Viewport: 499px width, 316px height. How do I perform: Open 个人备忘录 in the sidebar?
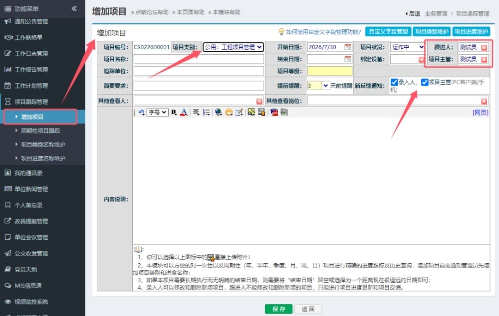pyautogui.click(x=28, y=205)
